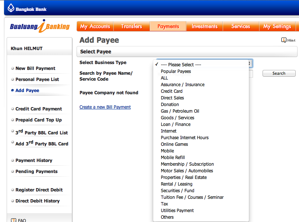Go to Credit Card Payment
The image size is (299, 222).
39,109
